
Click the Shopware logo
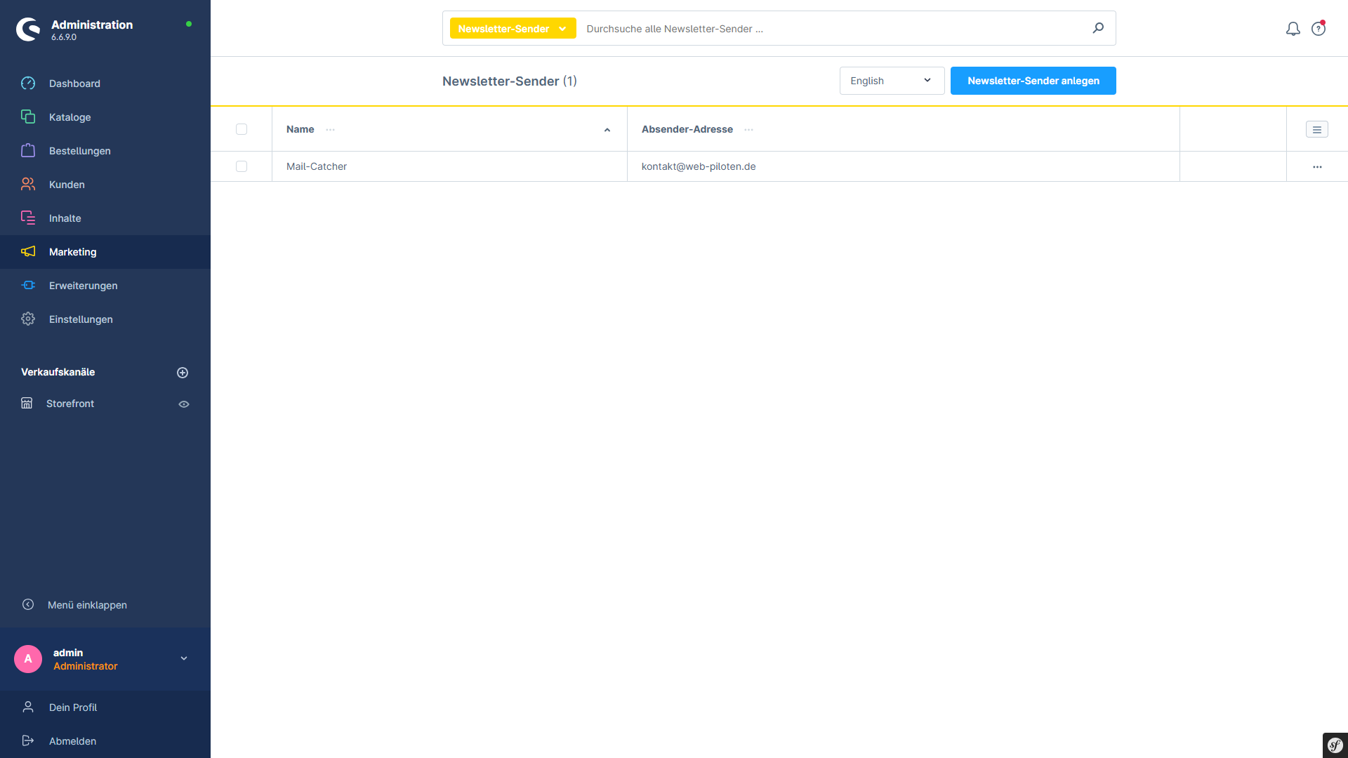coord(28,29)
